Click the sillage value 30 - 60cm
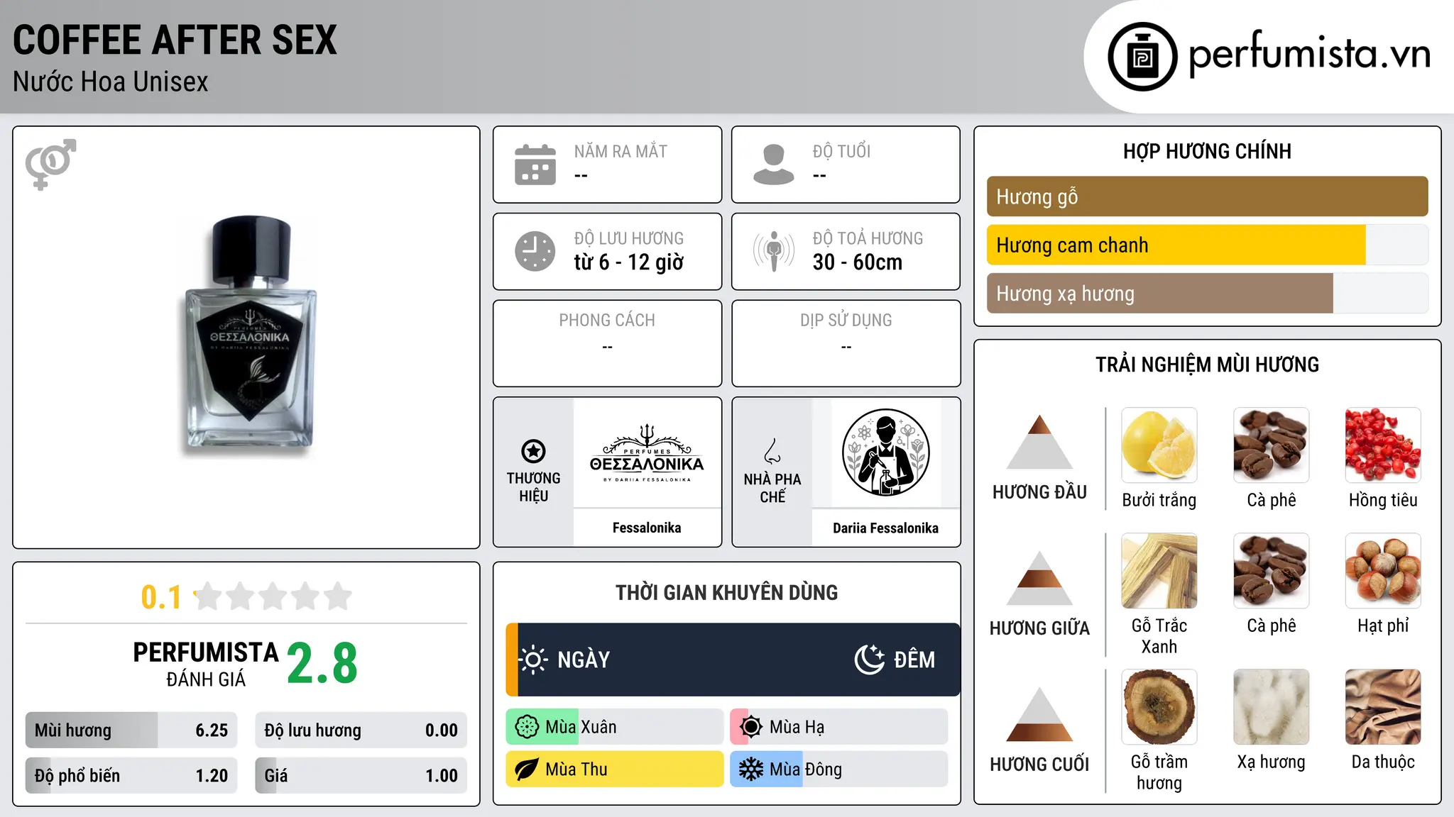This screenshot has width=1454, height=817. click(858, 262)
